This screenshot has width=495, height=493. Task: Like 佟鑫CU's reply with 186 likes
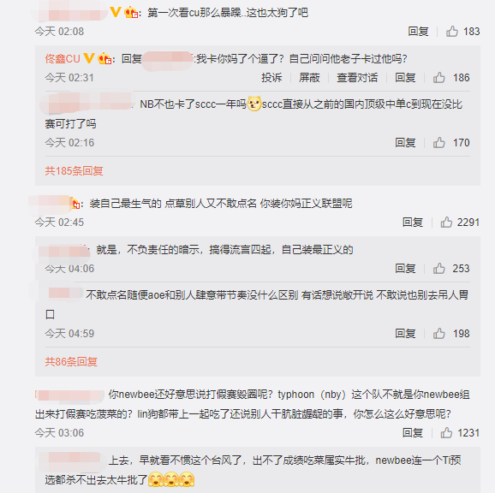point(438,78)
